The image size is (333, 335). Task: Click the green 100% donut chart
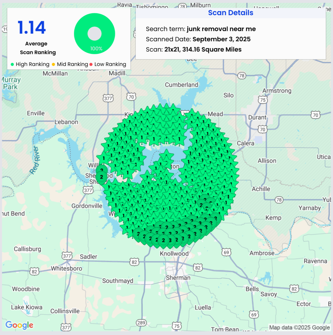coord(94,34)
